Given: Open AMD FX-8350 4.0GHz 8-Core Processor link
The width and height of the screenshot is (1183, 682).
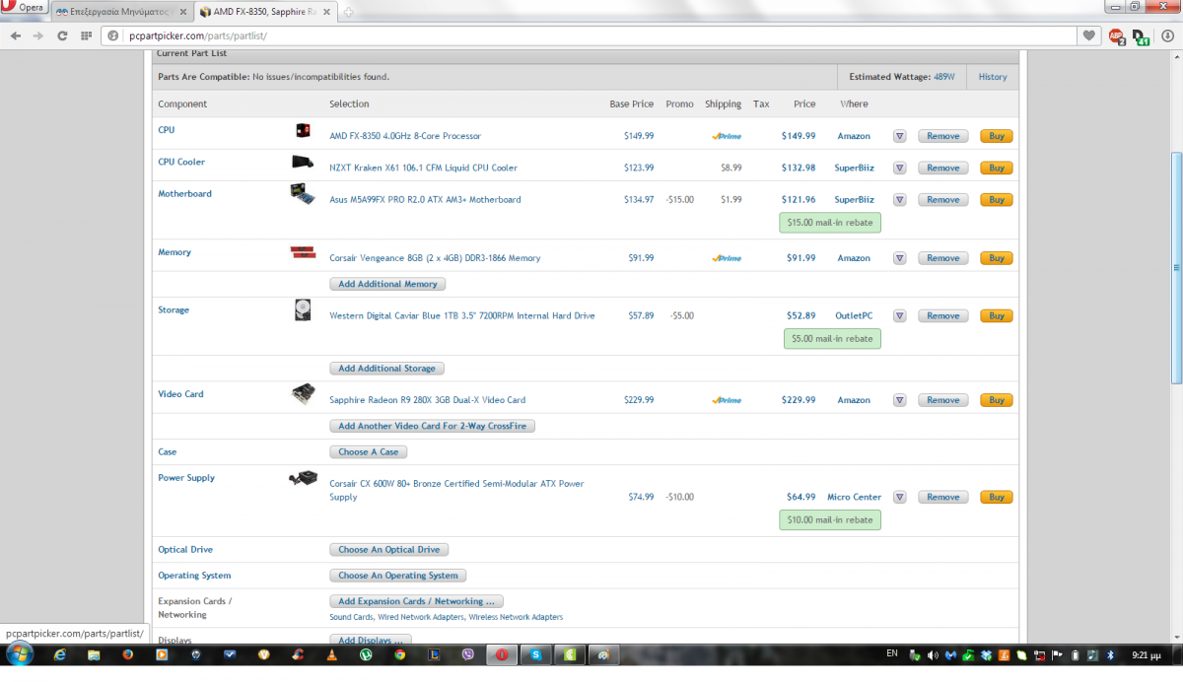Looking at the screenshot, I should [405, 136].
